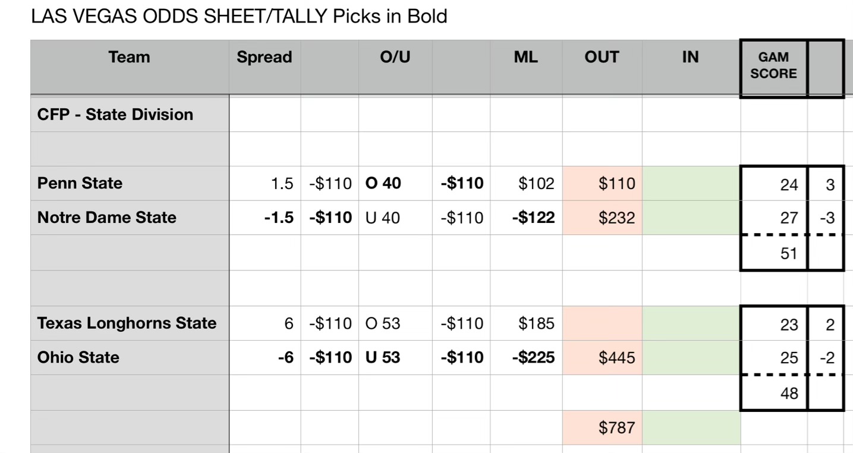Screen dimensions: 853x453
Task: Select the Notre Dame State cell
Action: coord(130,218)
